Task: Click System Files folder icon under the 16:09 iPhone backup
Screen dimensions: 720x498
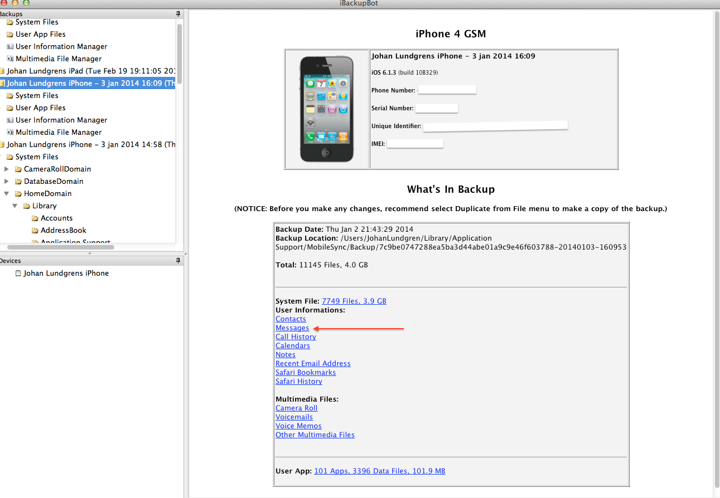Action: point(10,96)
